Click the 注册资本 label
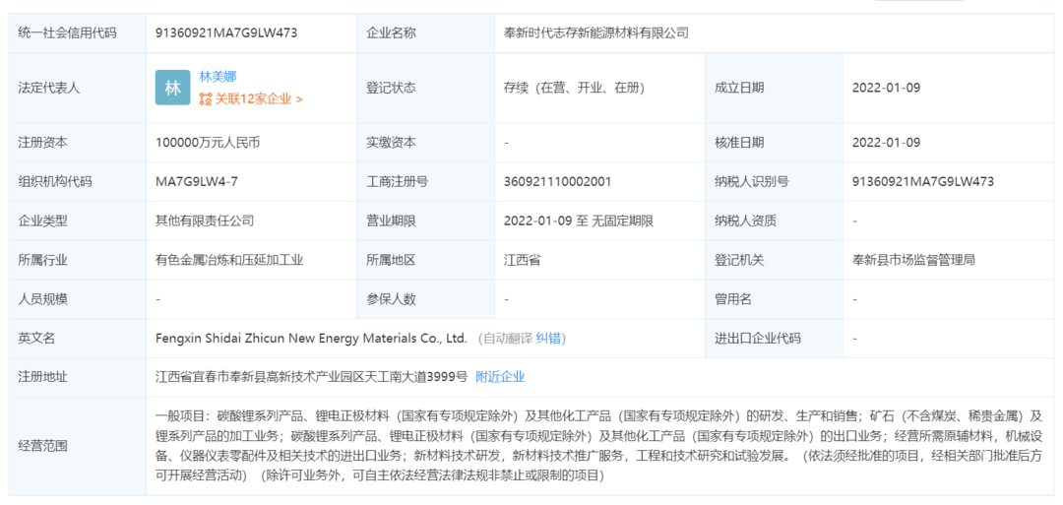The image size is (1063, 505). pyautogui.click(x=42, y=143)
